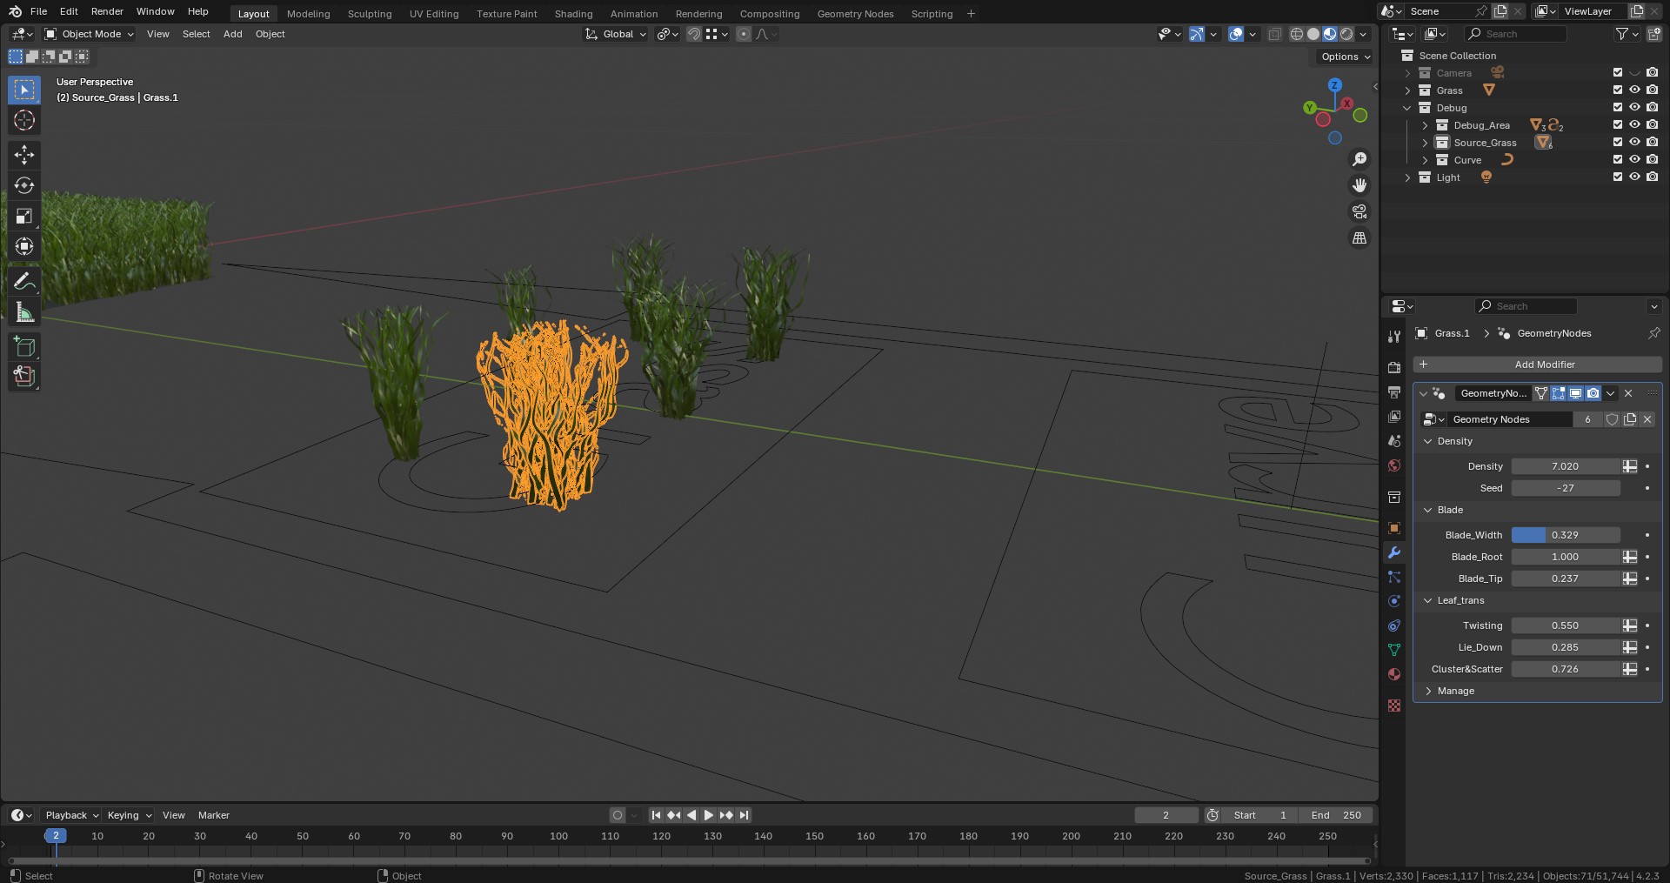1670x883 pixels.
Task: Switch to the Geometry Nodes workspace tab
Action: [855, 13]
